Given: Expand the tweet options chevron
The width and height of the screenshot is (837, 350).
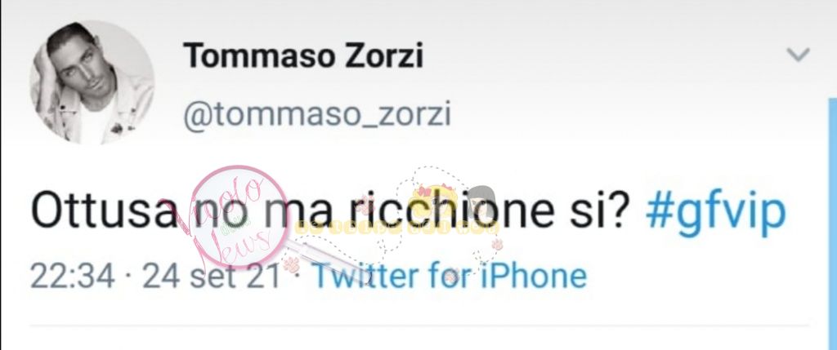Looking at the screenshot, I should pos(799,55).
